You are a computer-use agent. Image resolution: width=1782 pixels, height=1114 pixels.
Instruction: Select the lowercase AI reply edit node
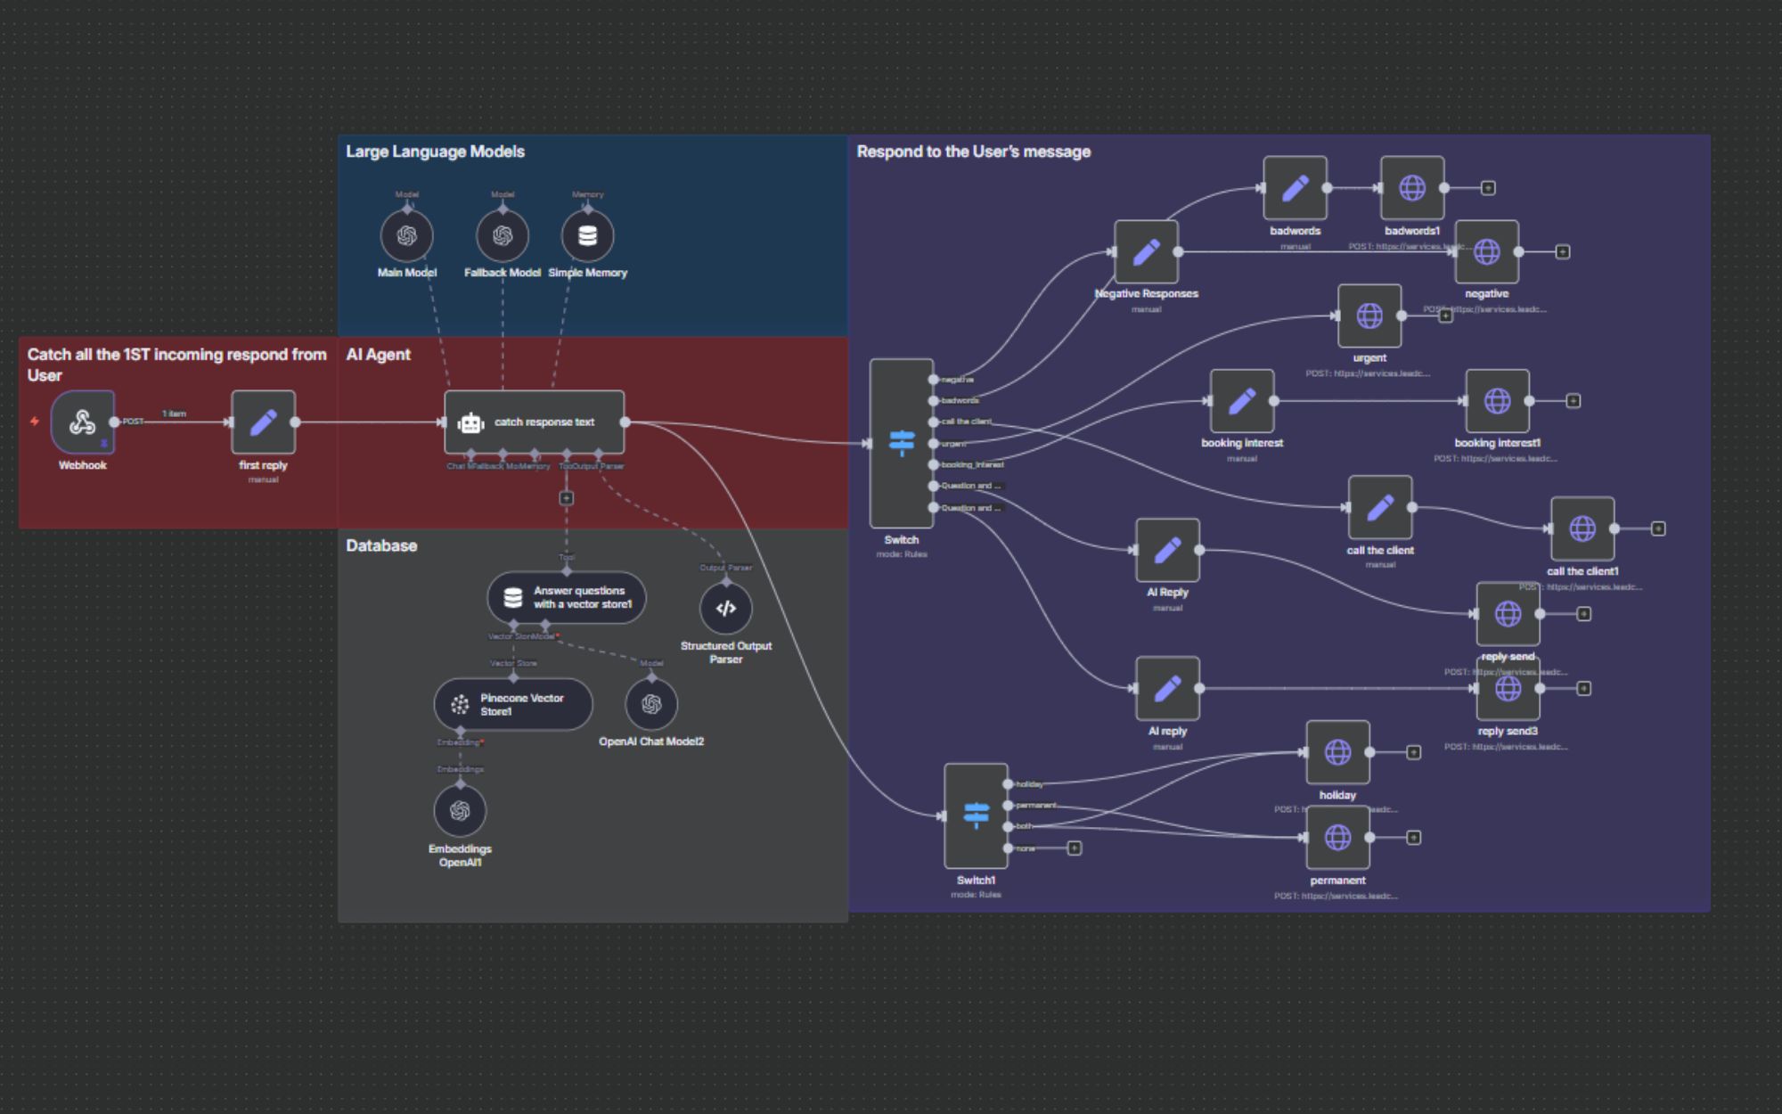(x=1167, y=689)
